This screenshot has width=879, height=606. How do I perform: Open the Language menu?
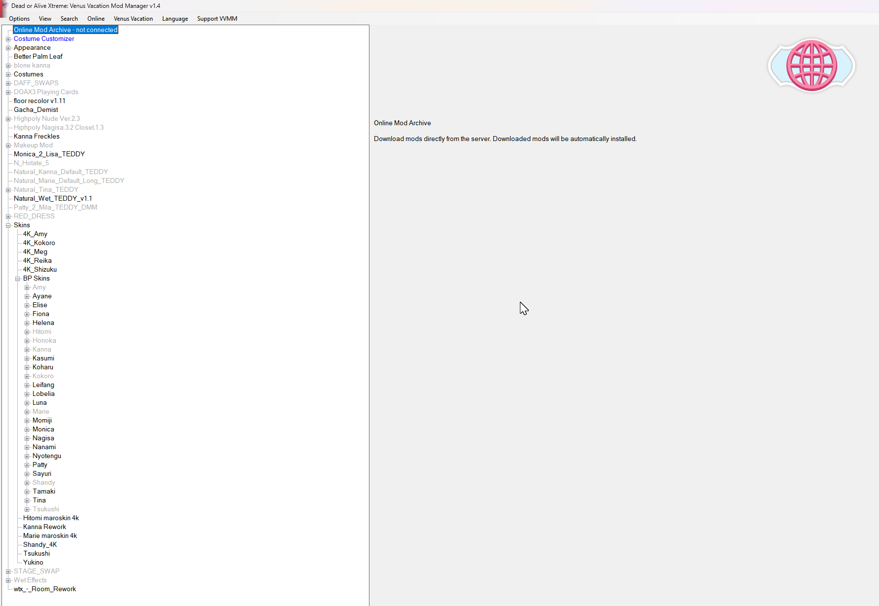tap(175, 19)
